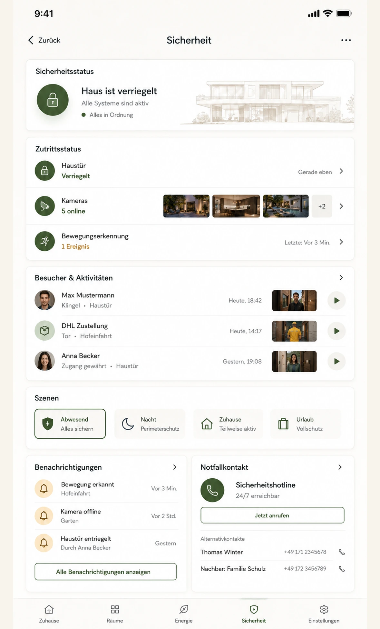Tap phone number +49 171 2345678

[x=305, y=552]
